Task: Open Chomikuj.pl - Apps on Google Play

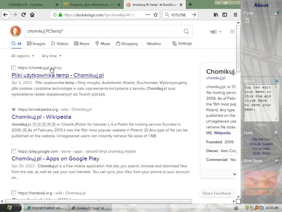Action: (x=55, y=158)
